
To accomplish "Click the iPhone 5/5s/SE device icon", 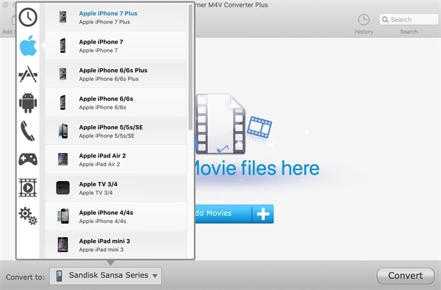I will (63, 131).
